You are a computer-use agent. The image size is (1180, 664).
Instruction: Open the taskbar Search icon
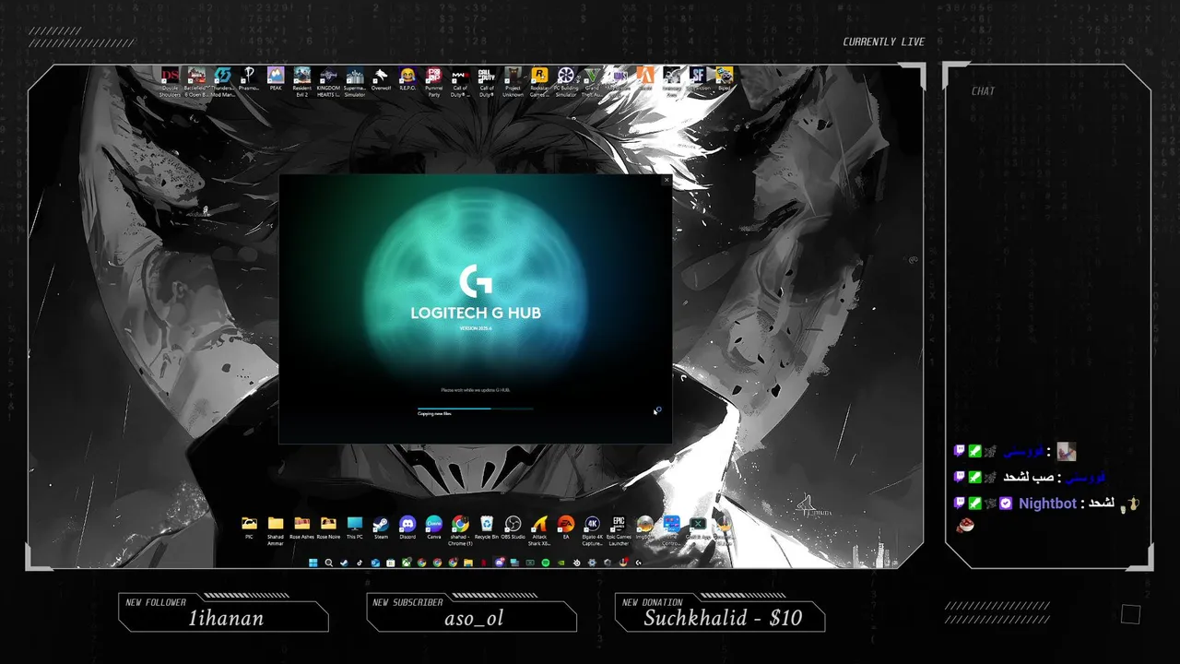329,563
